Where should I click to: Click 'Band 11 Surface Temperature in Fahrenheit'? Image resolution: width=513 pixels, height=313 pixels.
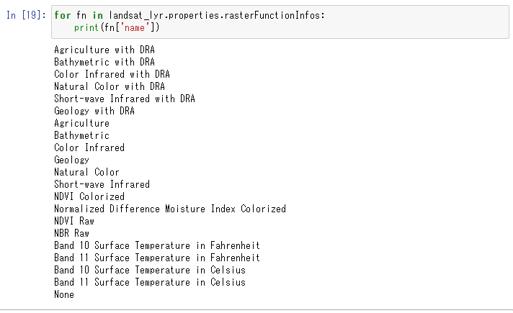tap(156, 258)
